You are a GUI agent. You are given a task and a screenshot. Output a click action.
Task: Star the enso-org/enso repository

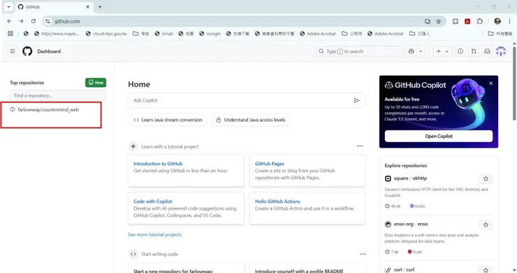(486, 225)
